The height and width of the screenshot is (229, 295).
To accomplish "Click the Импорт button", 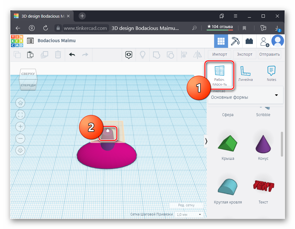I will coord(220,54).
